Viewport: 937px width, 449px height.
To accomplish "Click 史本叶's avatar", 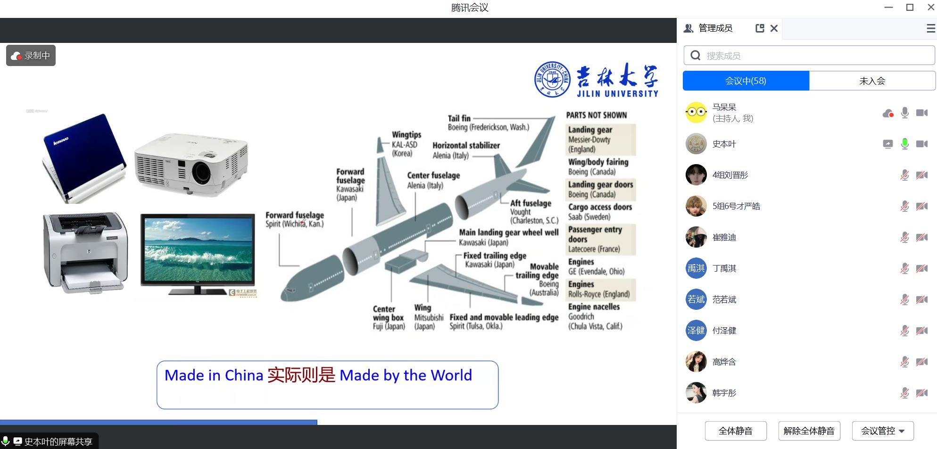I will 696,144.
